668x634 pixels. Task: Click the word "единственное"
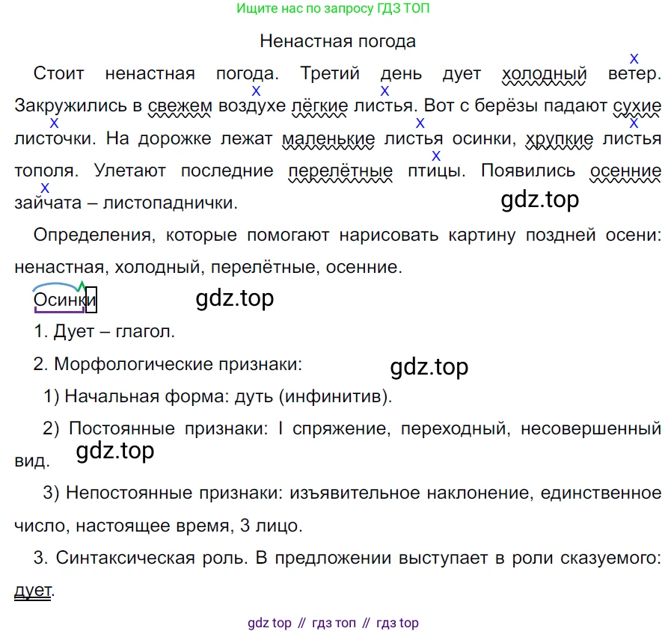(x=601, y=493)
